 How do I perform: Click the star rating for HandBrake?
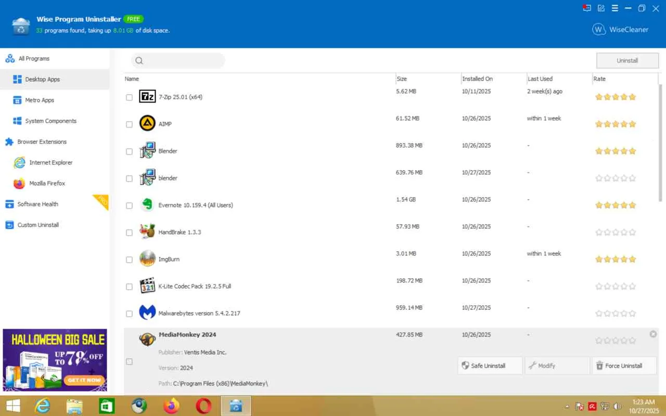pyautogui.click(x=616, y=232)
